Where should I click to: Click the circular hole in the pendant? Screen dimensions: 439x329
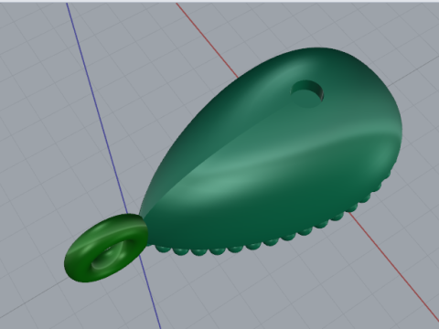(x=307, y=94)
